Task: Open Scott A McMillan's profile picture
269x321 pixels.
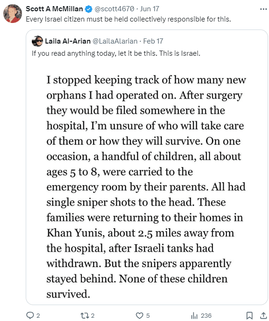Action: click(13, 14)
